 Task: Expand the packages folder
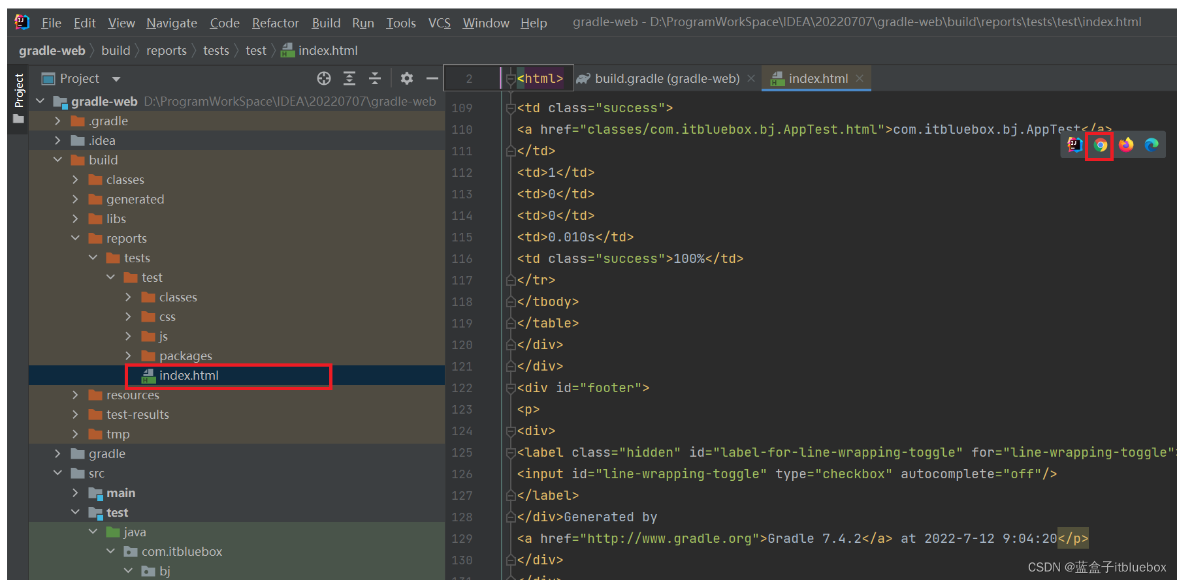[128, 356]
